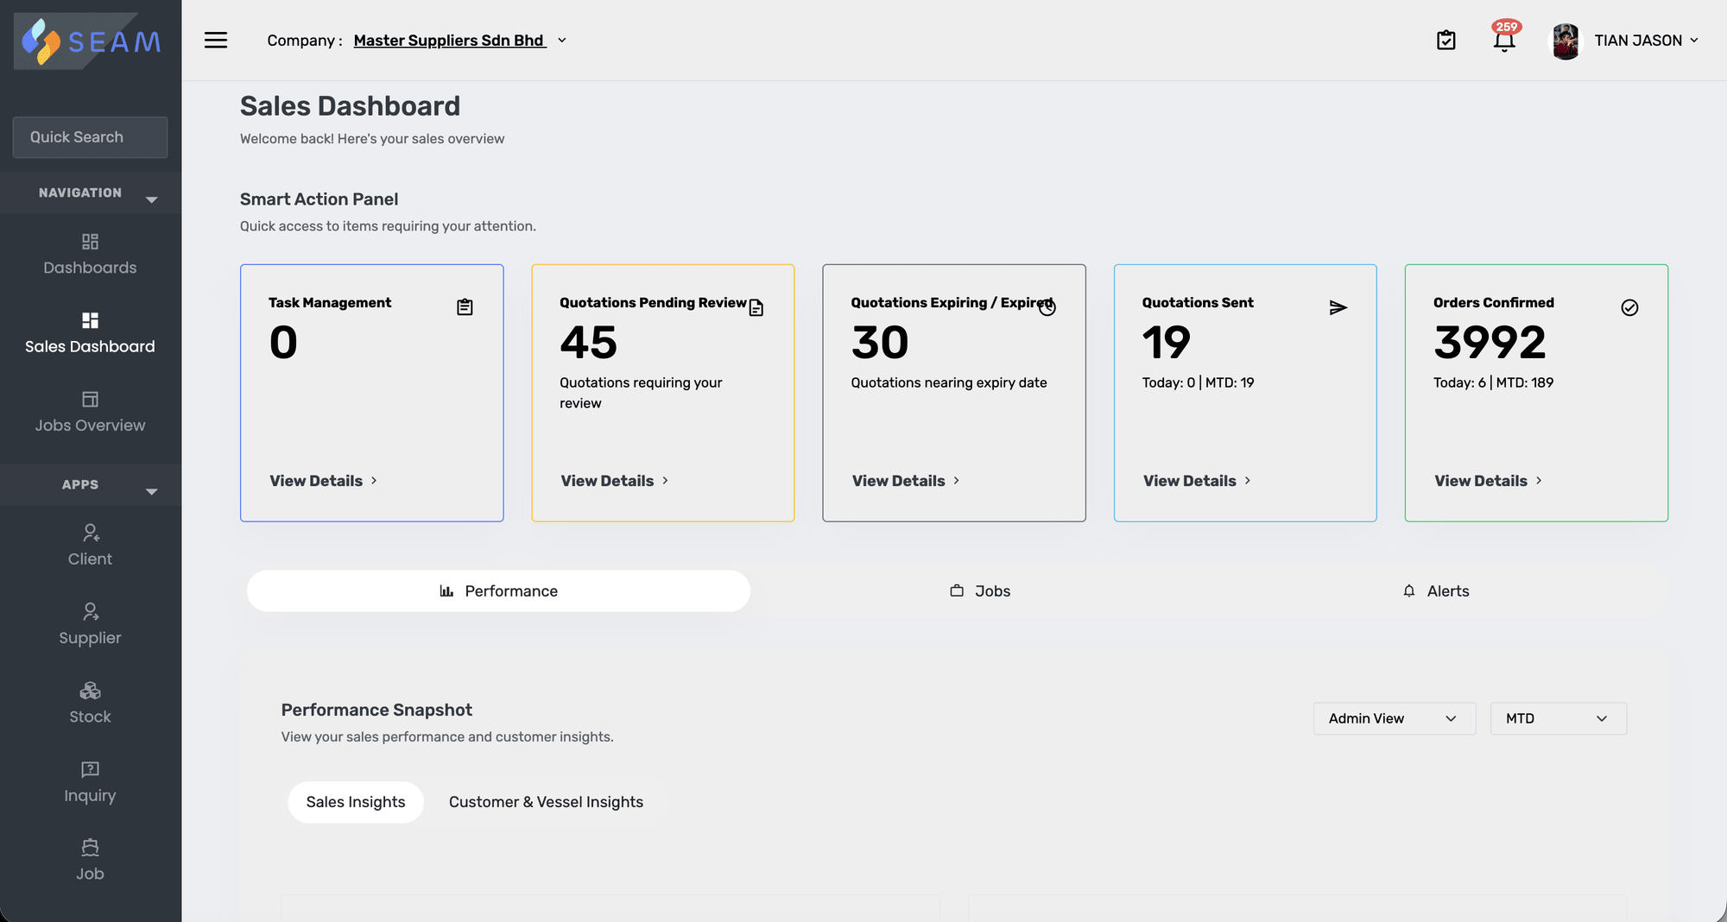
Task: Click the Performance Snapshot heading
Action: click(376, 710)
